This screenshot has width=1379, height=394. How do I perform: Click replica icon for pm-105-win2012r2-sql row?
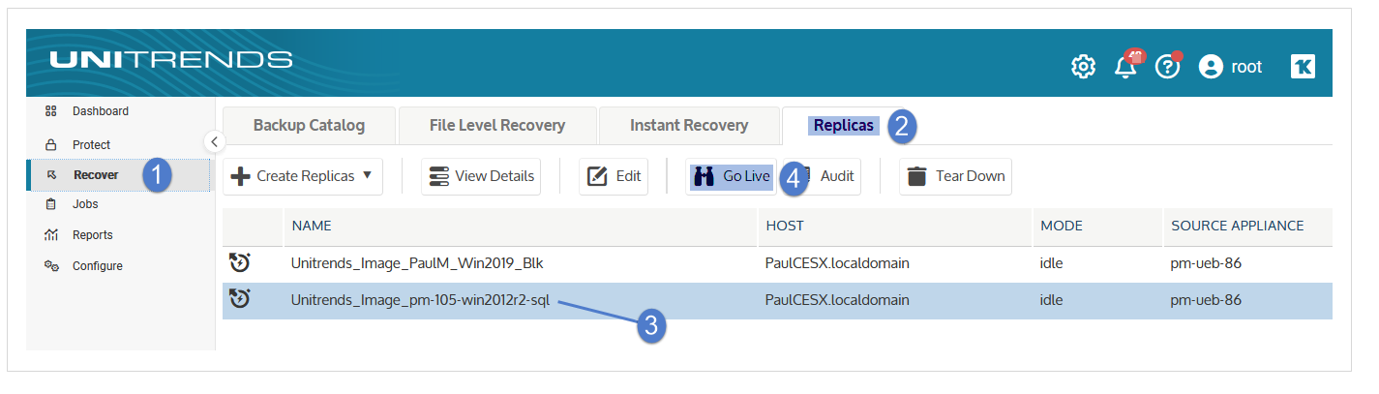[240, 300]
